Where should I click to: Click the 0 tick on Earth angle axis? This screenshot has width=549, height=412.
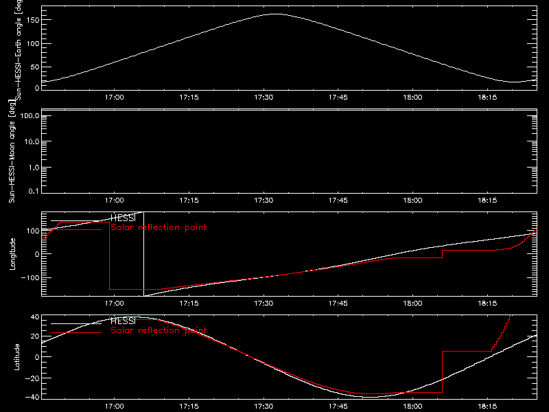(37, 88)
